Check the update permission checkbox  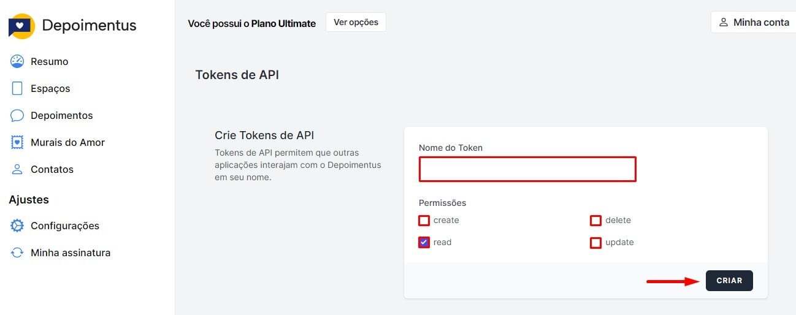(595, 243)
